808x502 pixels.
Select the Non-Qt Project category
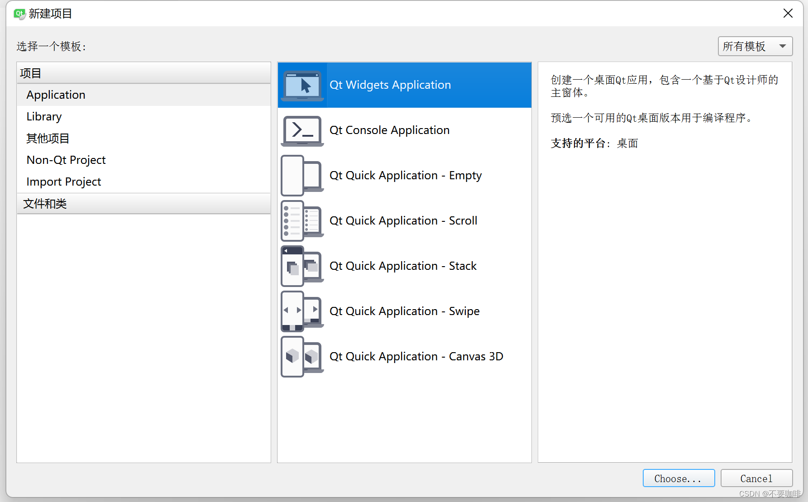click(143, 160)
